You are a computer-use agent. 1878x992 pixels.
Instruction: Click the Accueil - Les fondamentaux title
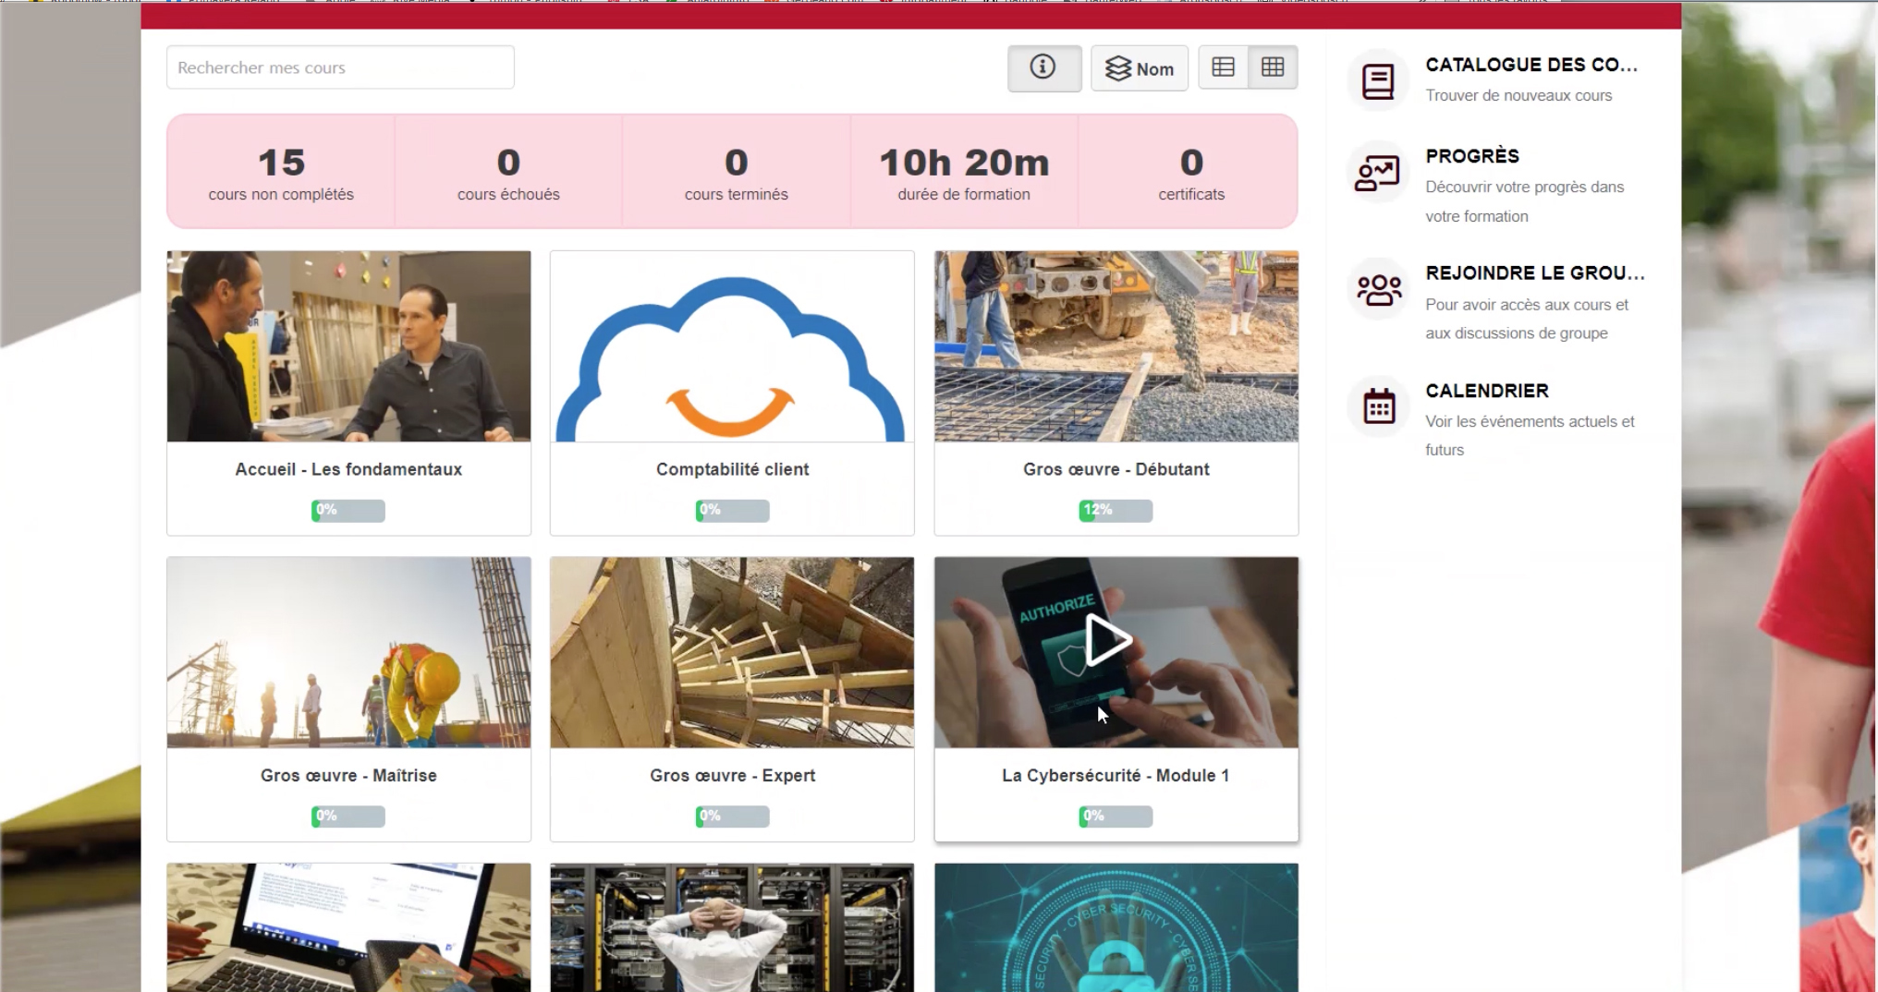click(348, 469)
